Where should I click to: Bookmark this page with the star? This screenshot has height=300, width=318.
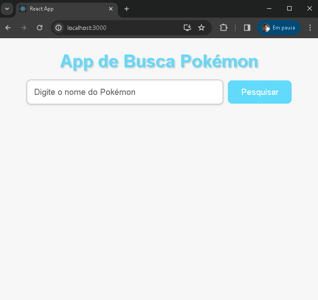pos(201,28)
